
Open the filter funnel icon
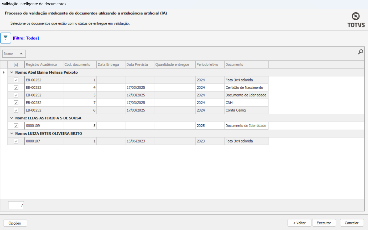(x=6, y=38)
